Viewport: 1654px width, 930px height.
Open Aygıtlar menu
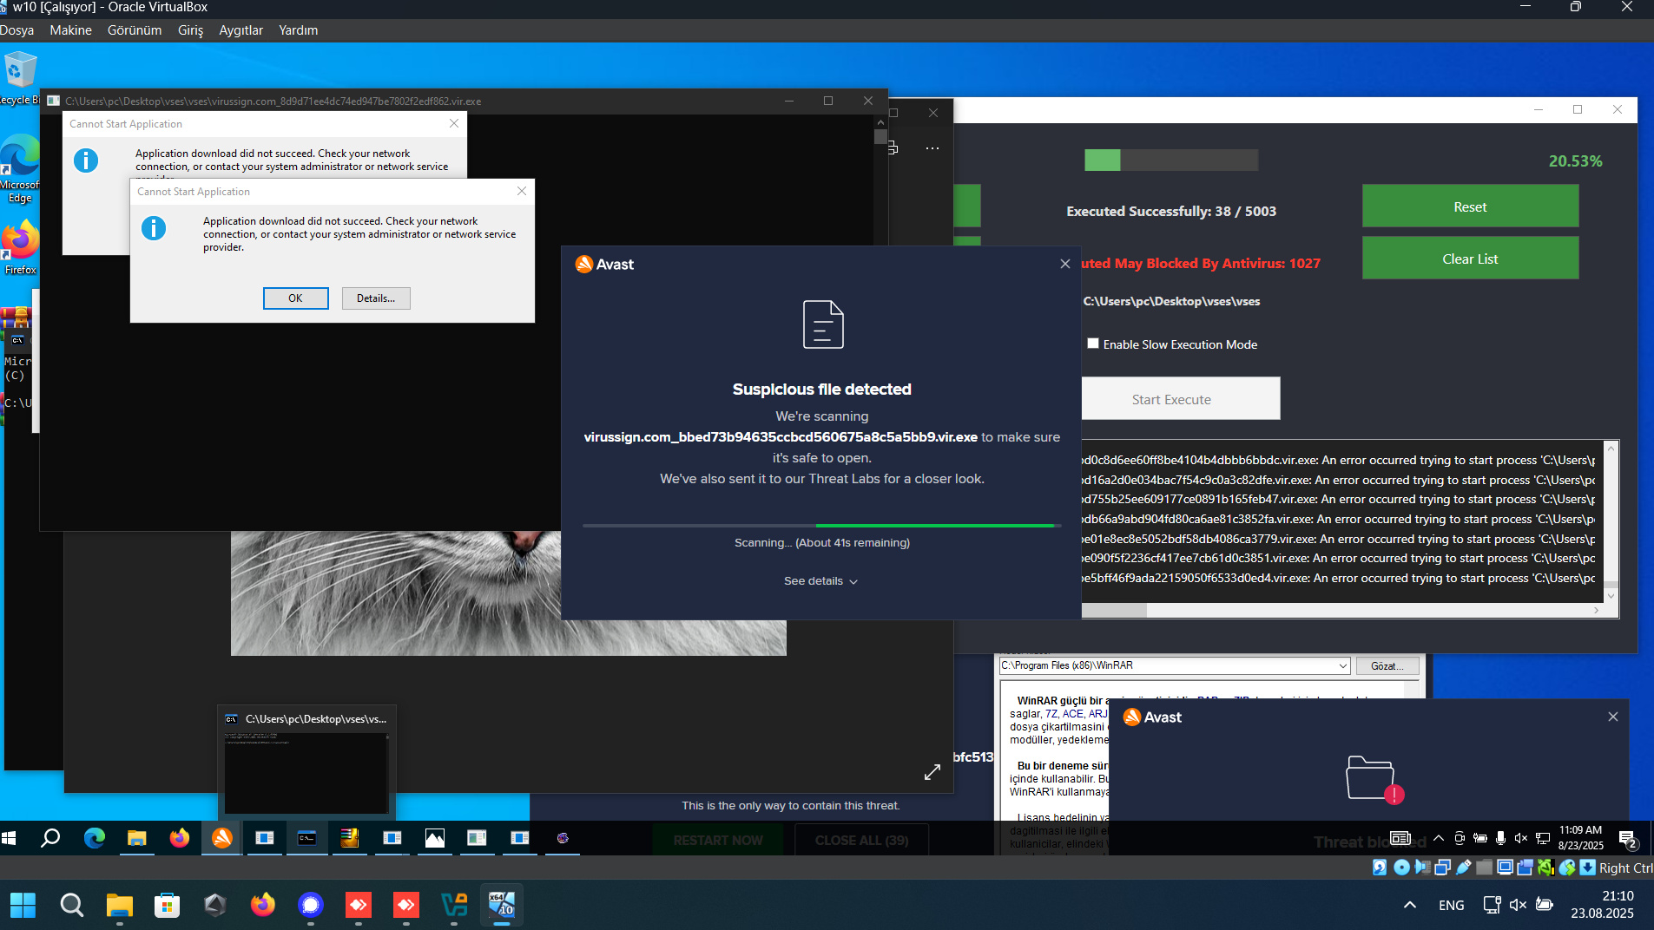point(241,30)
